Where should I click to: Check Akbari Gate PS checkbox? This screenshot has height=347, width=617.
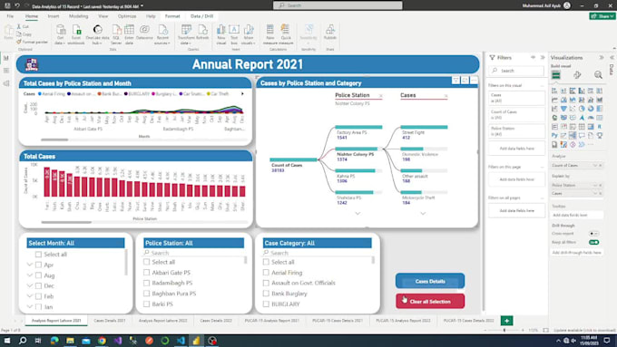click(x=146, y=273)
